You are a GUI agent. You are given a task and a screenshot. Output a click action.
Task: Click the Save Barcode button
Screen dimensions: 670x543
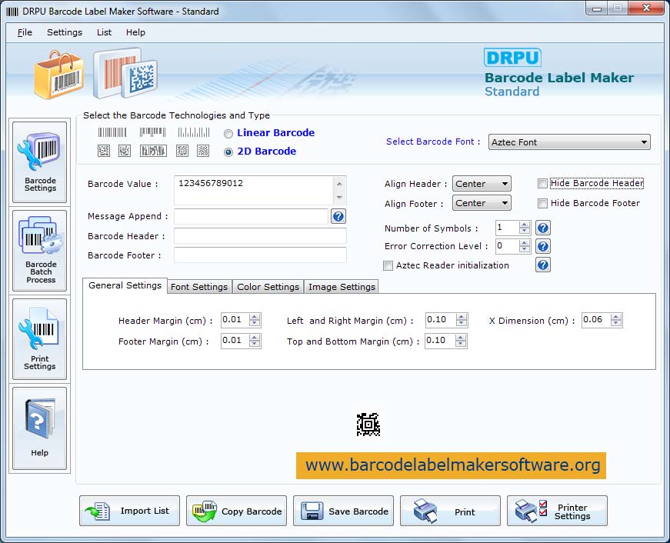click(x=343, y=511)
